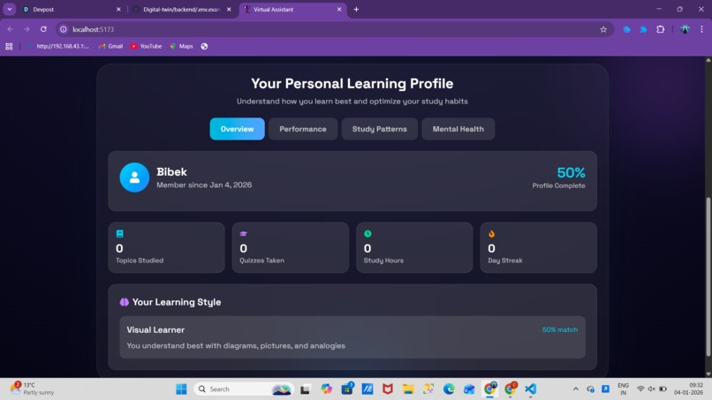Image resolution: width=712 pixels, height=400 pixels.
Task: Switch to the Digital-twin/backend browser tab
Action: tap(182, 9)
